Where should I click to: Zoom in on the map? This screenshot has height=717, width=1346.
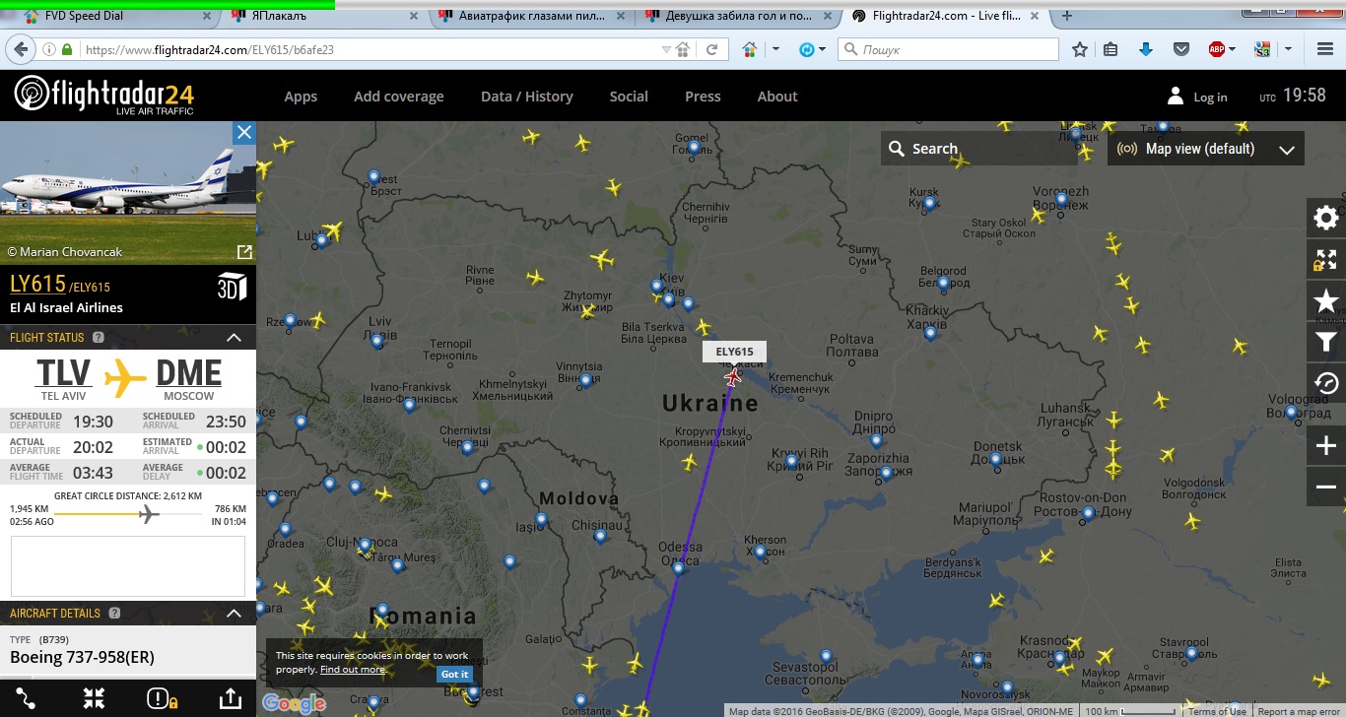1326,446
